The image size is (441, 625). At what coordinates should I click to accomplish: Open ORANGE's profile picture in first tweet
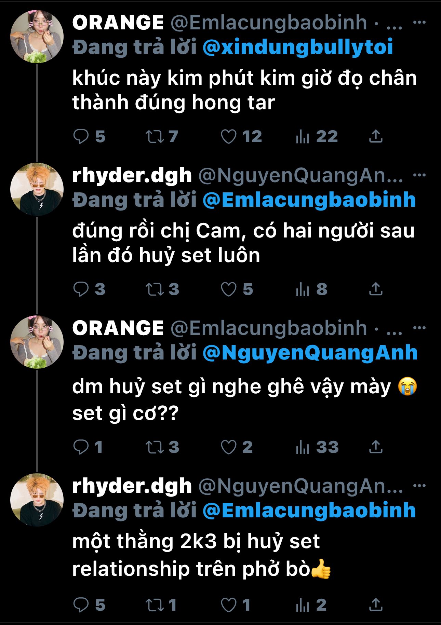(x=37, y=37)
